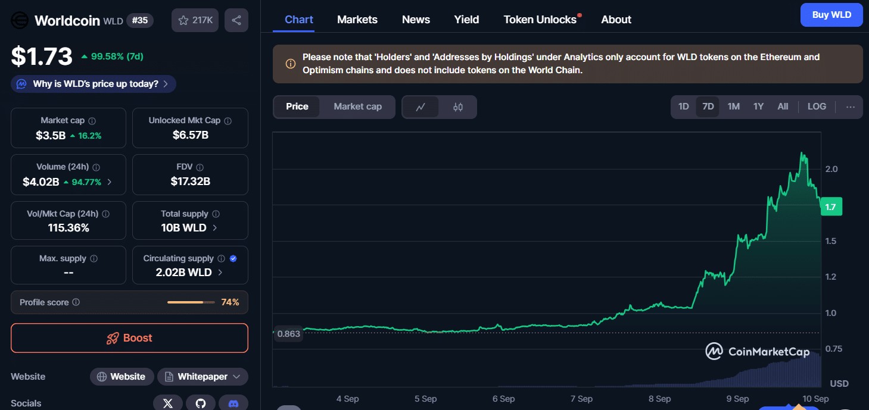Open the Markets tab
Screen dimensions: 869x410
click(357, 20)
